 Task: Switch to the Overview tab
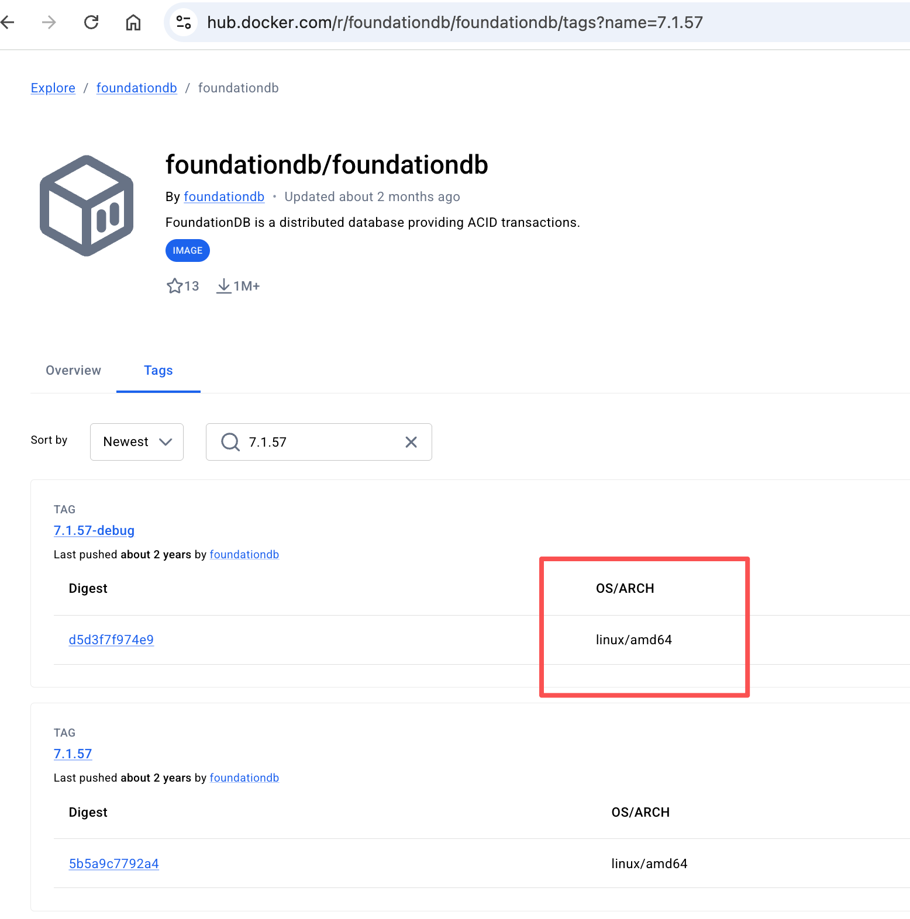coord(73,371)
